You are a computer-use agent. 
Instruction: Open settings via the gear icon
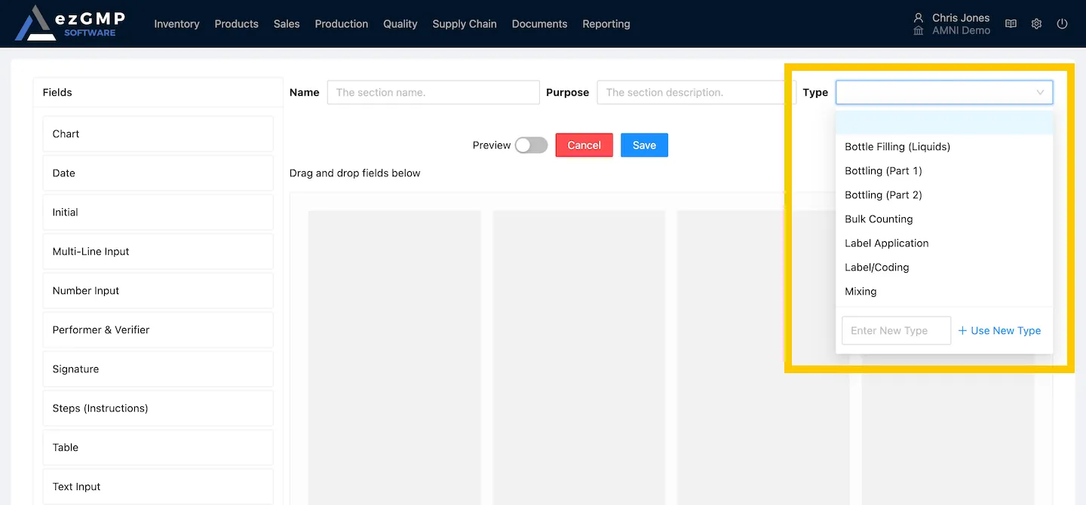(1036, 24)
